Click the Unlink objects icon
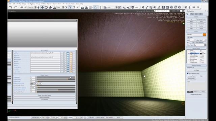 point(25,7)
